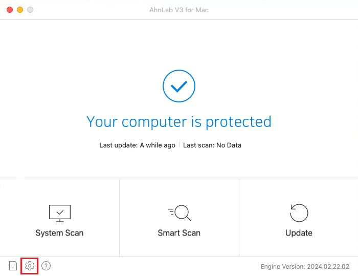Close the window with the red button
Screen dimensions: 358x276
(x=10, y=10)
